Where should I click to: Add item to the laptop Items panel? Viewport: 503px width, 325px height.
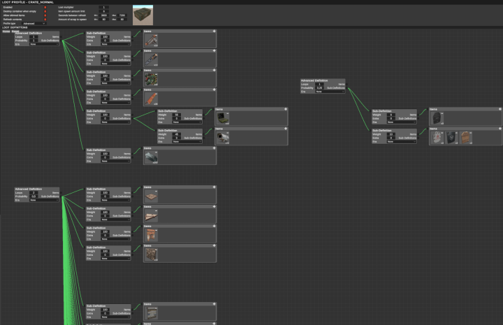tap(286, 109)
